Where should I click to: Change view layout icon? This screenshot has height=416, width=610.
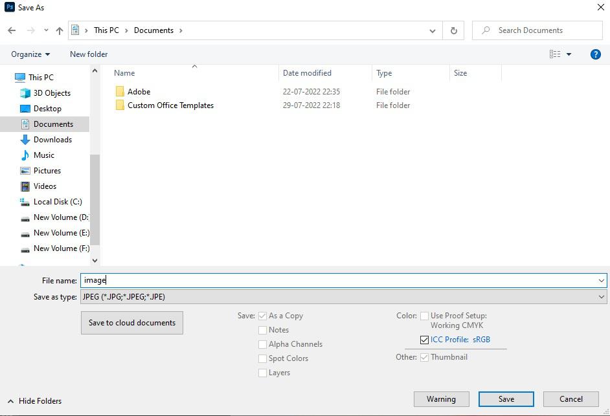555,54
